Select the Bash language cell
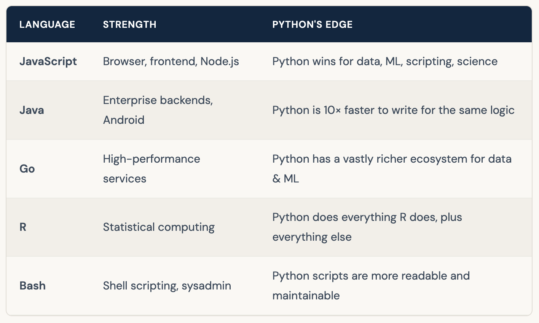This screenshot has width=539, height=323. coord(32,286)
